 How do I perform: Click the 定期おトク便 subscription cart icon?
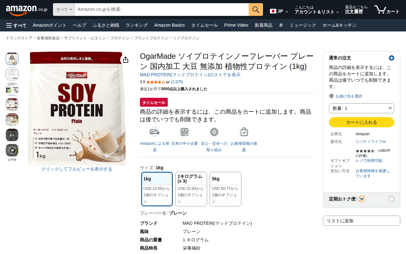tap(361, 199)
